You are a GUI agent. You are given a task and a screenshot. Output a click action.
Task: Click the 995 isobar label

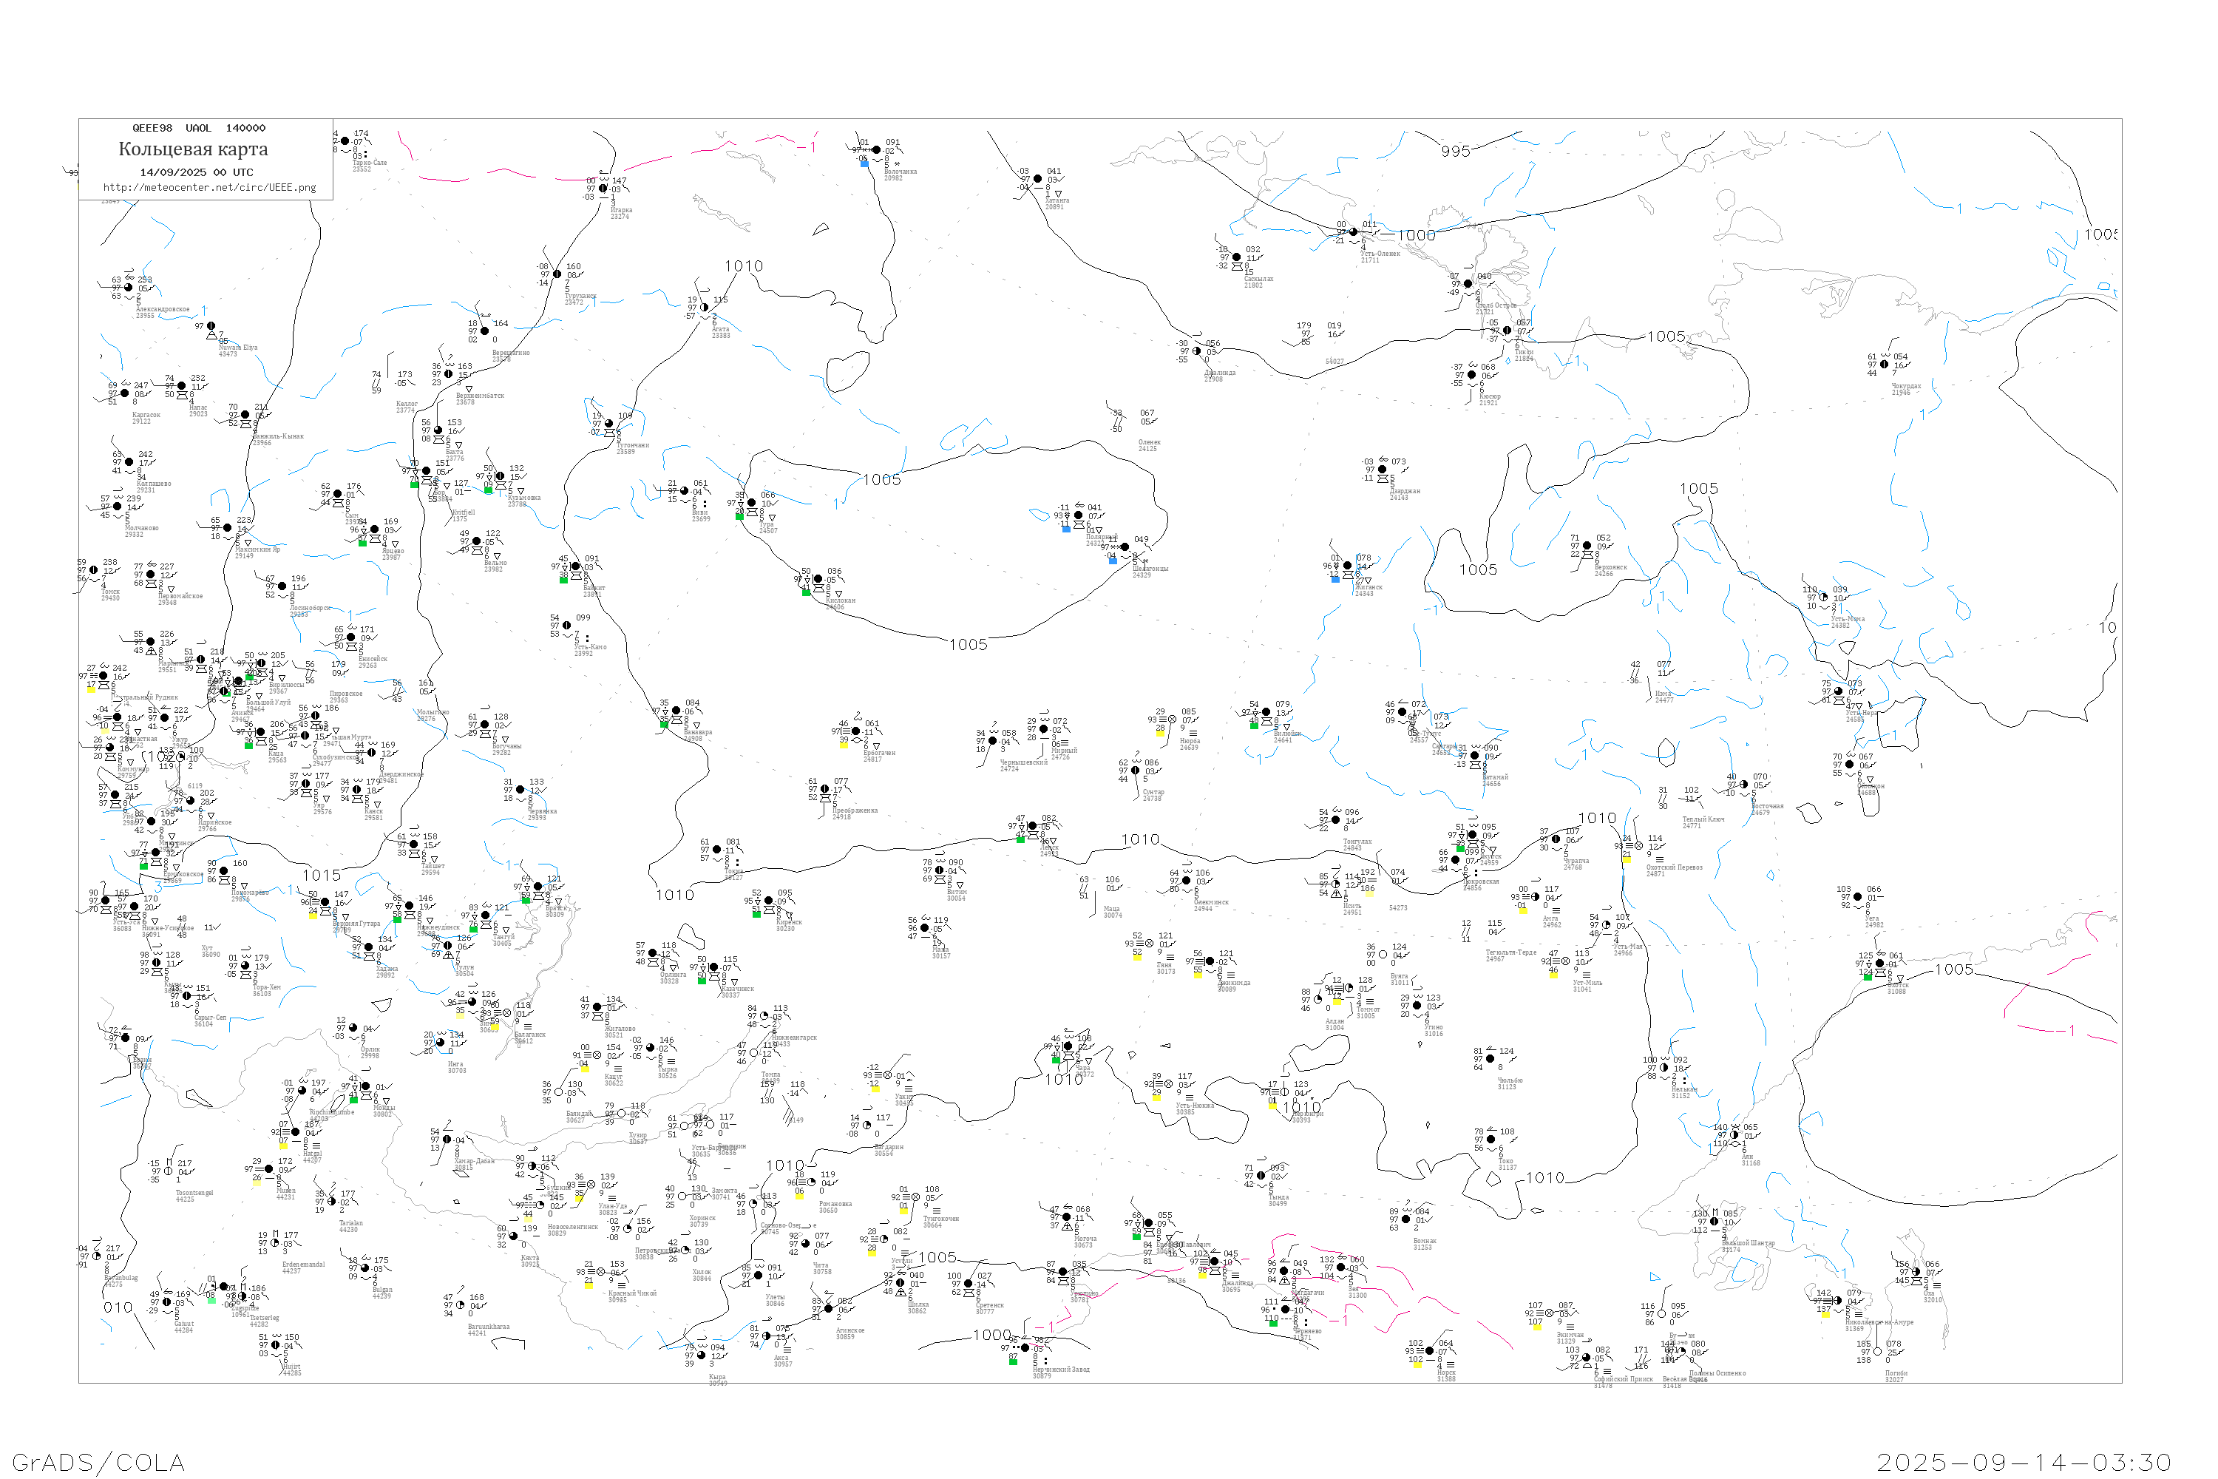click(1455, 151)
